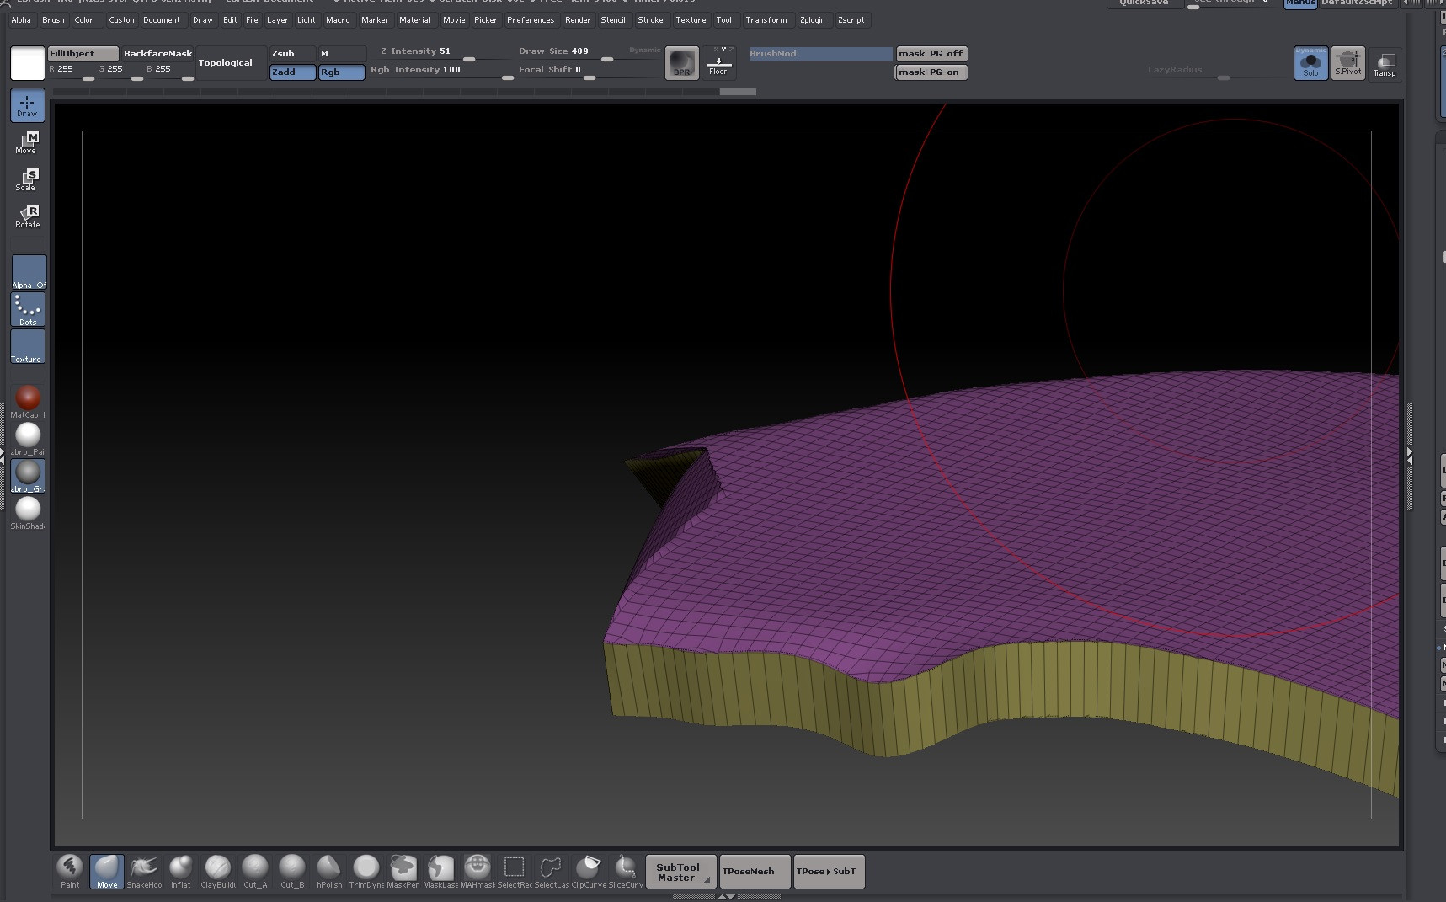
Task: Select the Move brush
Action: click(x=107, y=872)
